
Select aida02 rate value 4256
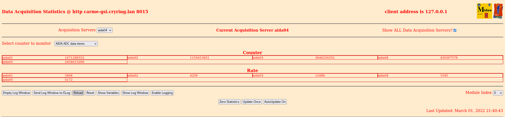tap(194, 75)
